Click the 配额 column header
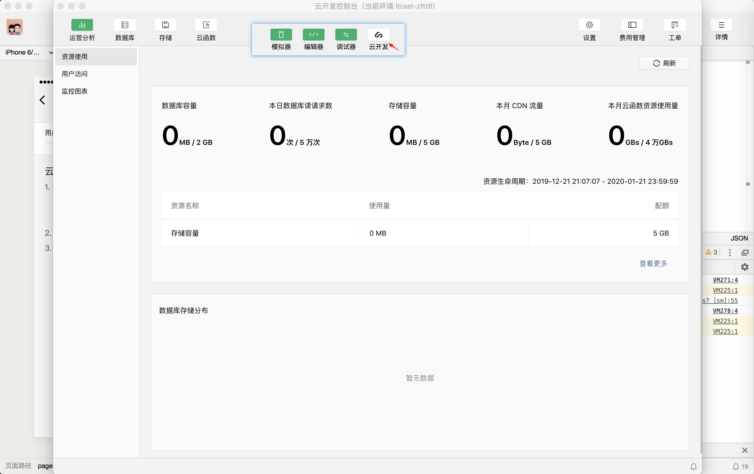The height and width of the screenshot is (474, 754). point(662,206)
